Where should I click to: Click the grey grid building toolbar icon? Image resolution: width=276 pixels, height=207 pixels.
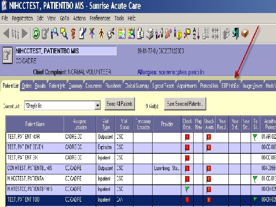coord(206,33)
